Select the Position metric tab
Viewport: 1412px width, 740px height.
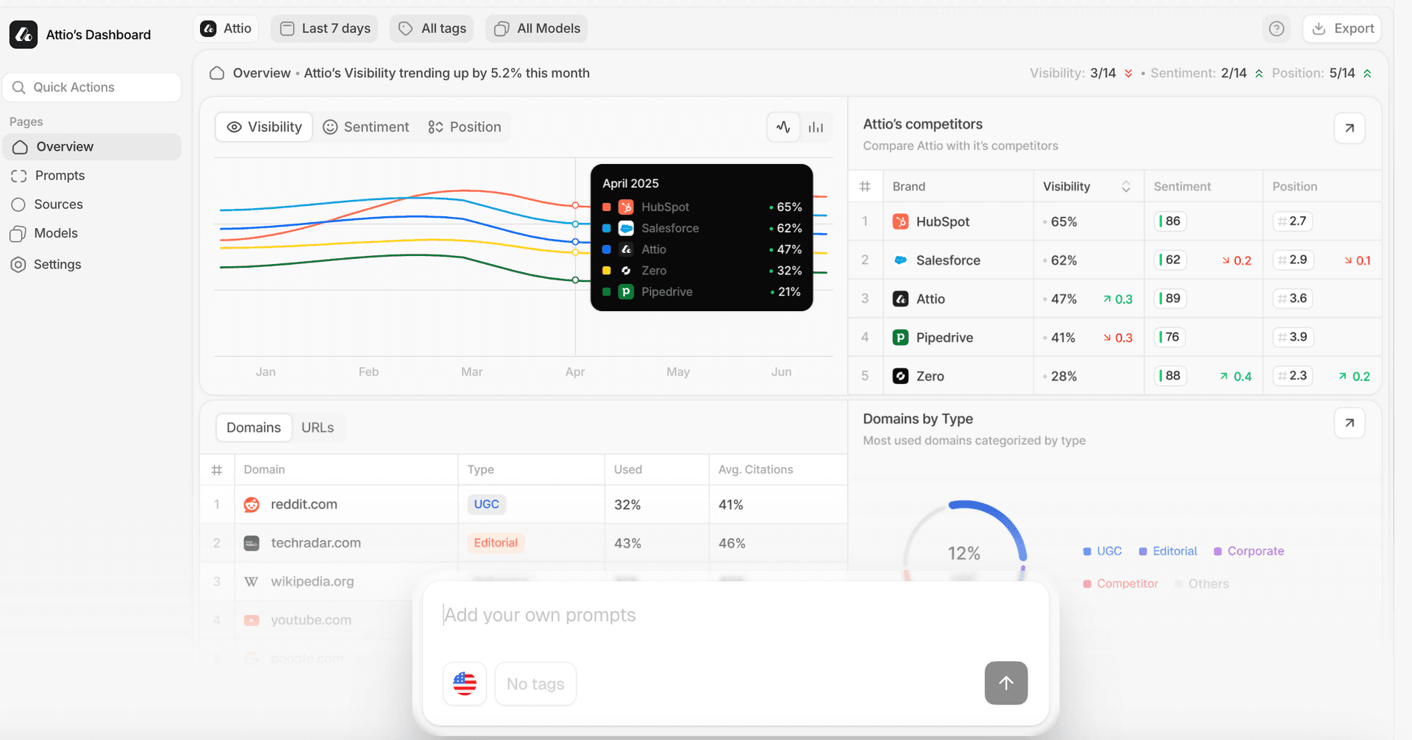point(465,127)
